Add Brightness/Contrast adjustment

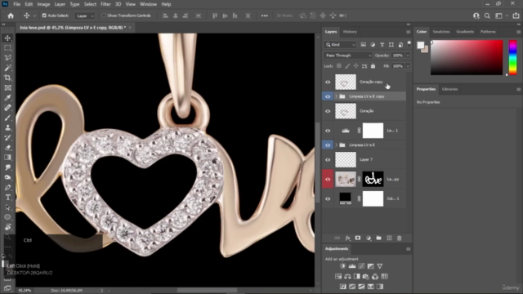[342, 266]
